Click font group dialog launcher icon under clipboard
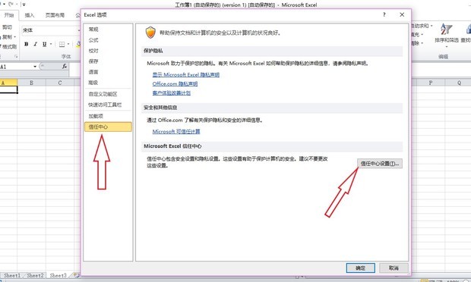The height and width of the screenshot is (282, 471). 16,57
